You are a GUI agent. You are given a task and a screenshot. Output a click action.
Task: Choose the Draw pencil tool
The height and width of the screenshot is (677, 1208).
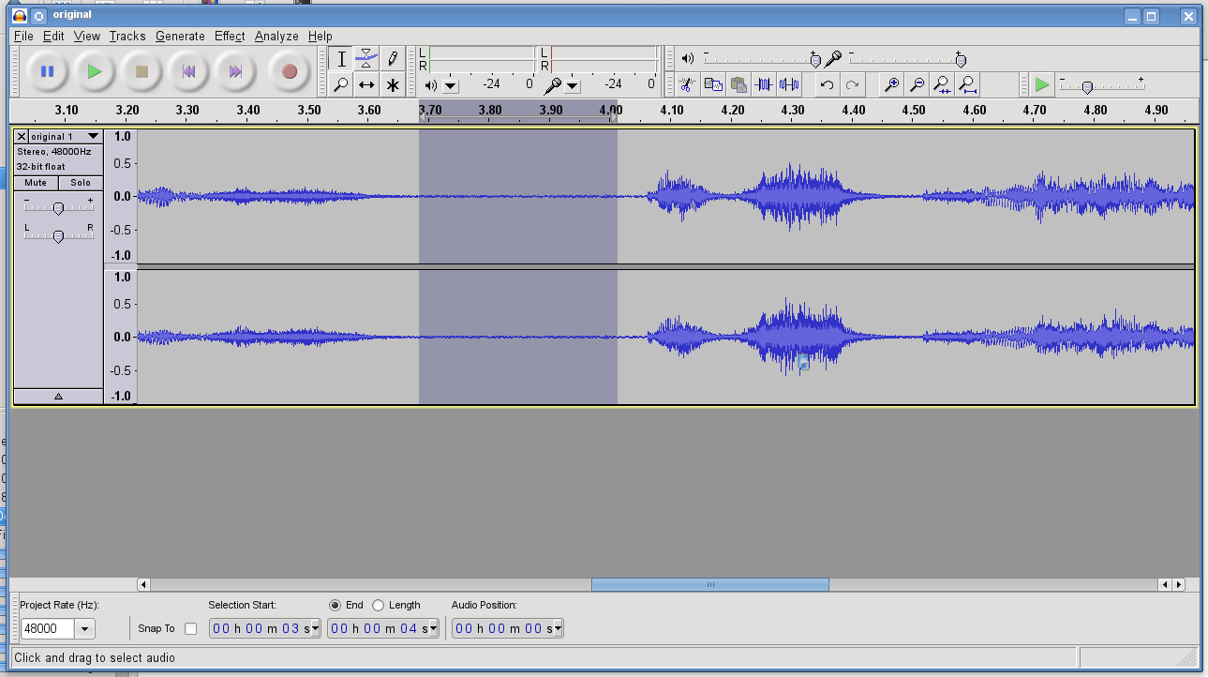[x=393, y=59]
